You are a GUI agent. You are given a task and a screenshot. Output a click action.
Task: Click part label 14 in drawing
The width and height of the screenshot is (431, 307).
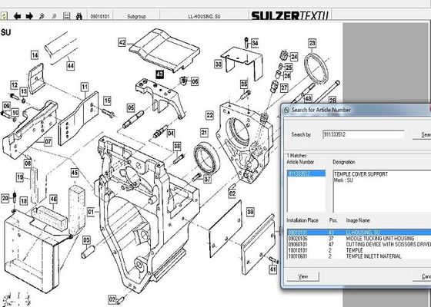click(x=35, y=55)
